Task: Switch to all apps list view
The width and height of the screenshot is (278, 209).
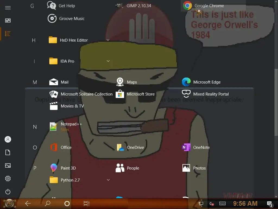Action: [x=8, y=33]
